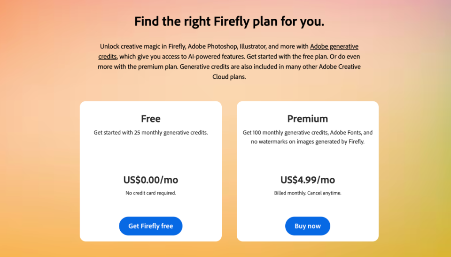
Task: Select the Premium plan title
Action: click(x=307, y=119)
